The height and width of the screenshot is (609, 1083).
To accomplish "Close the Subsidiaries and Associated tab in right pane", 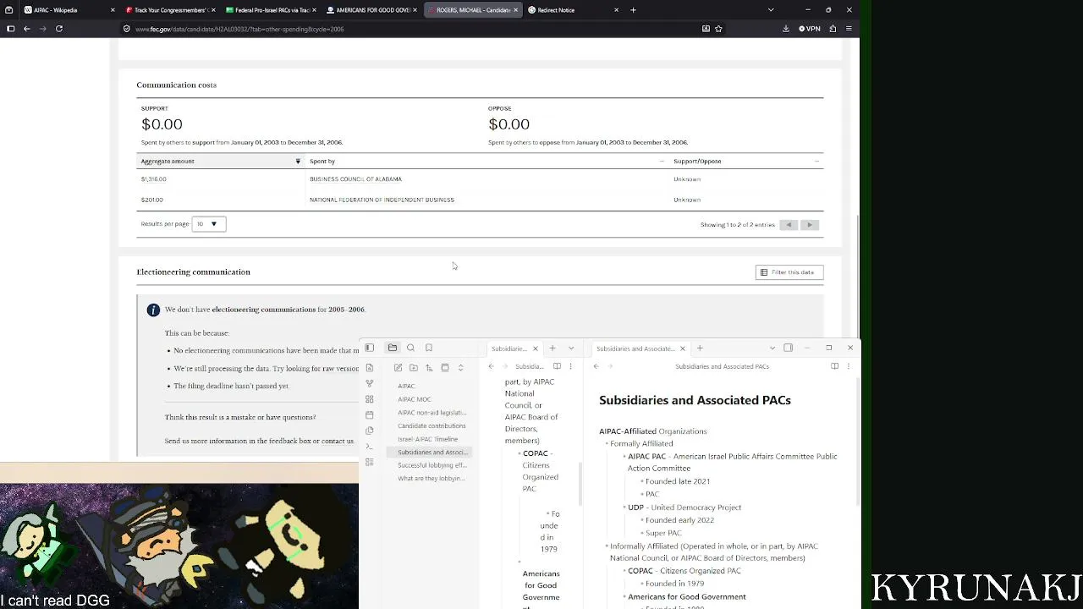I will (x=682, y=348).
